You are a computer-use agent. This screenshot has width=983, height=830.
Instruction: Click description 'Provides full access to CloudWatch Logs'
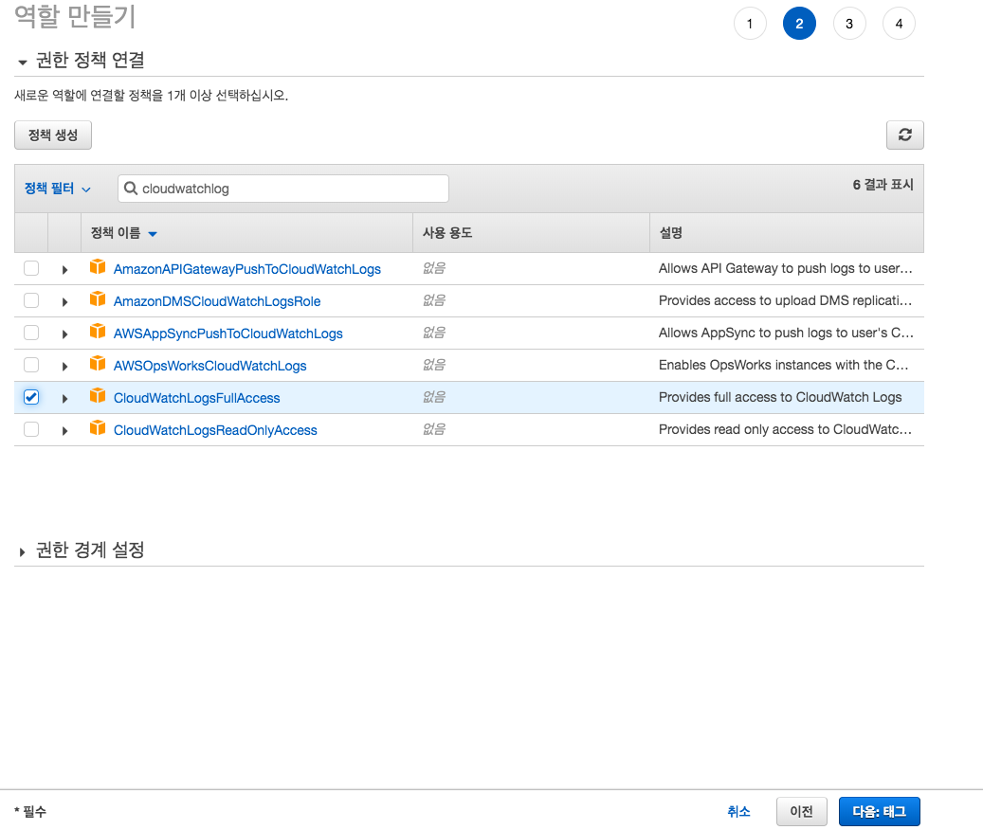[780, 397]
